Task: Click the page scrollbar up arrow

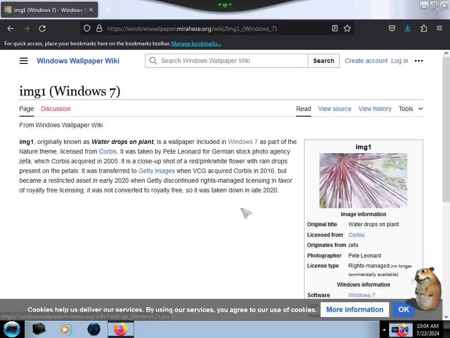Action: [446, 53]
